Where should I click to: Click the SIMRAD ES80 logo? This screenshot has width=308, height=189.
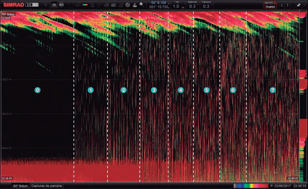(x=19, y=5)
